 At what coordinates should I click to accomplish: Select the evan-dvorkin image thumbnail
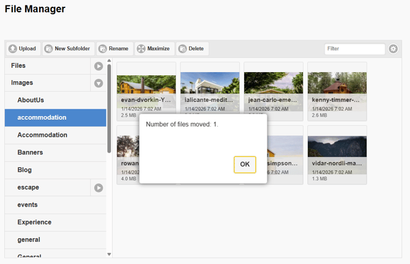click(x=146, y=92)
